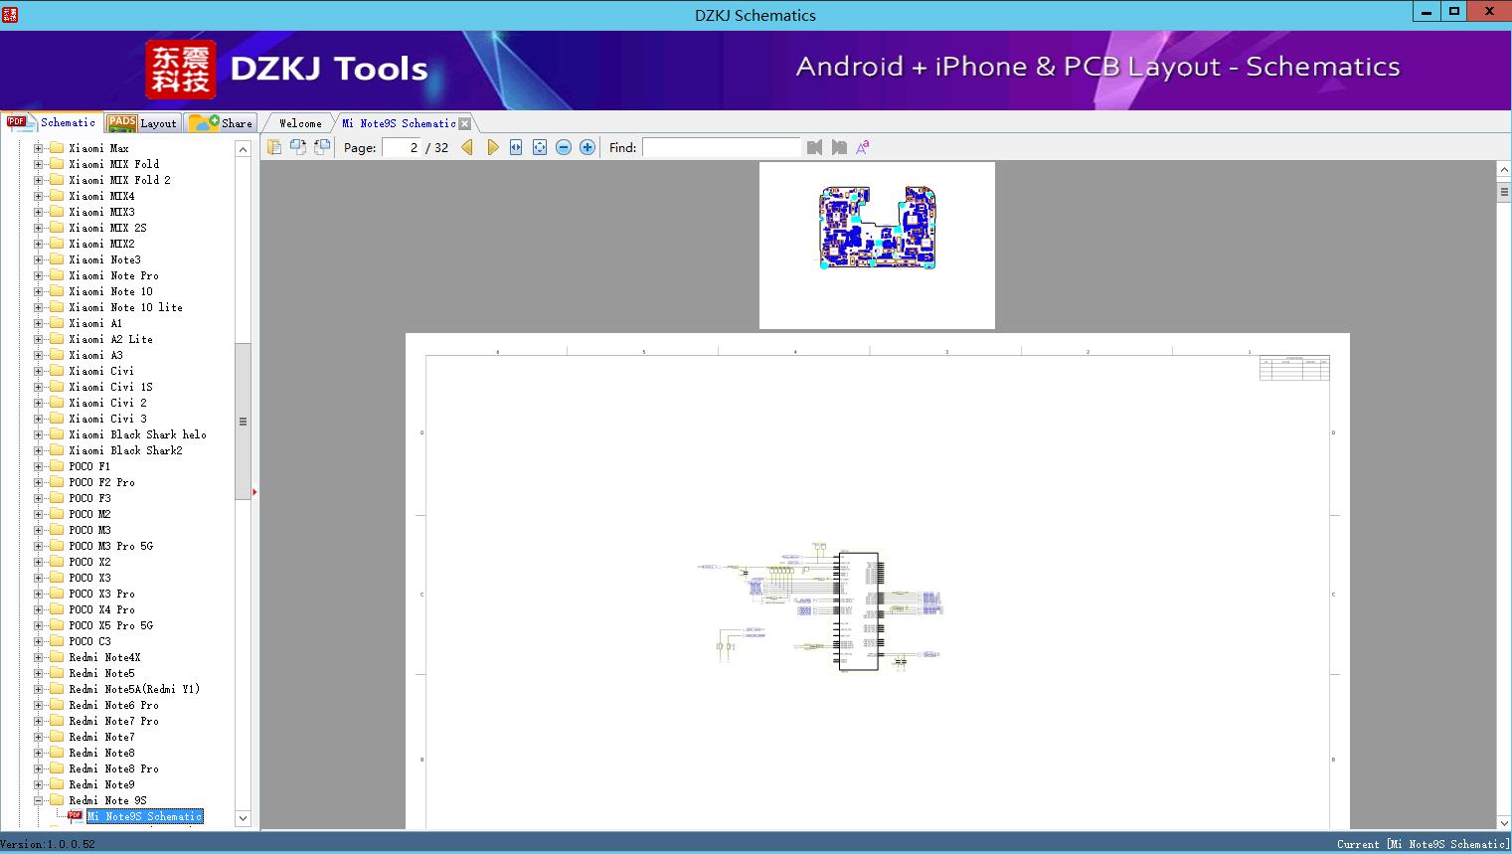Click the DZKJ Tools red logo
1512x854 pixels.
pyautogui.click(x=181, y=70)
